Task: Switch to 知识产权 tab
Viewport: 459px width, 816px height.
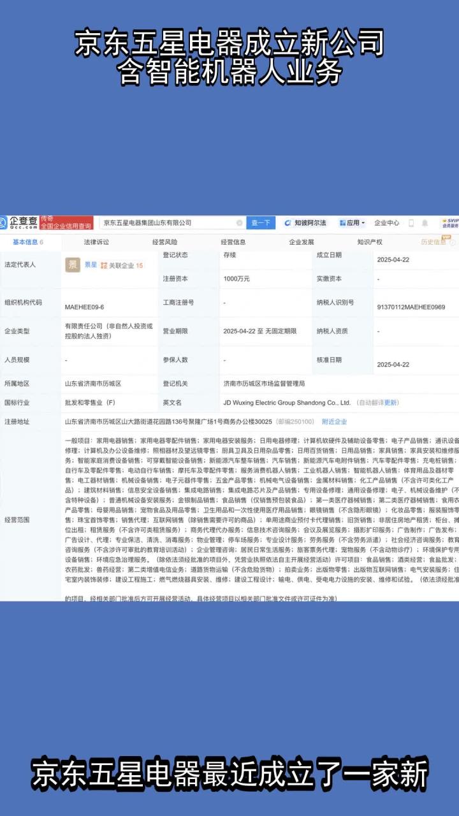Action: (370, 242)
